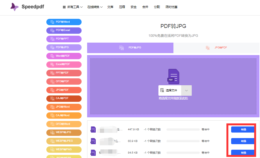The width and height of the screenshot is (260, 158).
Task: Choose WEBP转PNG in the sidebar
Action: pos(64,150)
